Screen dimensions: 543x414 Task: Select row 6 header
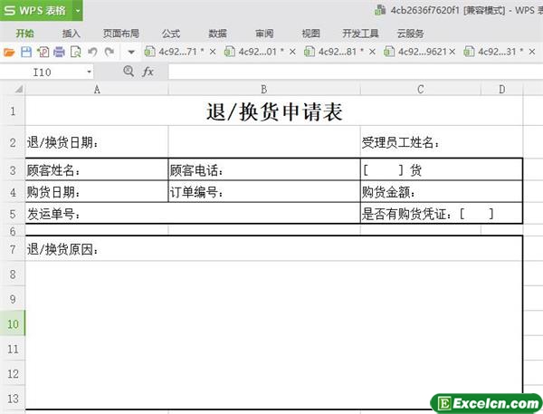point(13,231)
